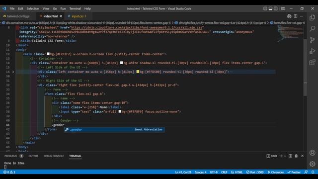The image size is (318, 179).
Task: Click errors and warnings status indicator
Action: 9,172
